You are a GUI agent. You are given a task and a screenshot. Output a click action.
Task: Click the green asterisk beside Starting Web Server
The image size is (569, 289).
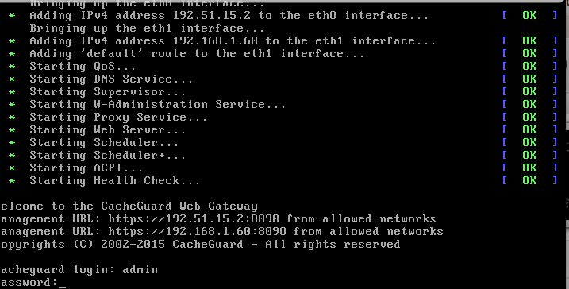click(12, 130)
